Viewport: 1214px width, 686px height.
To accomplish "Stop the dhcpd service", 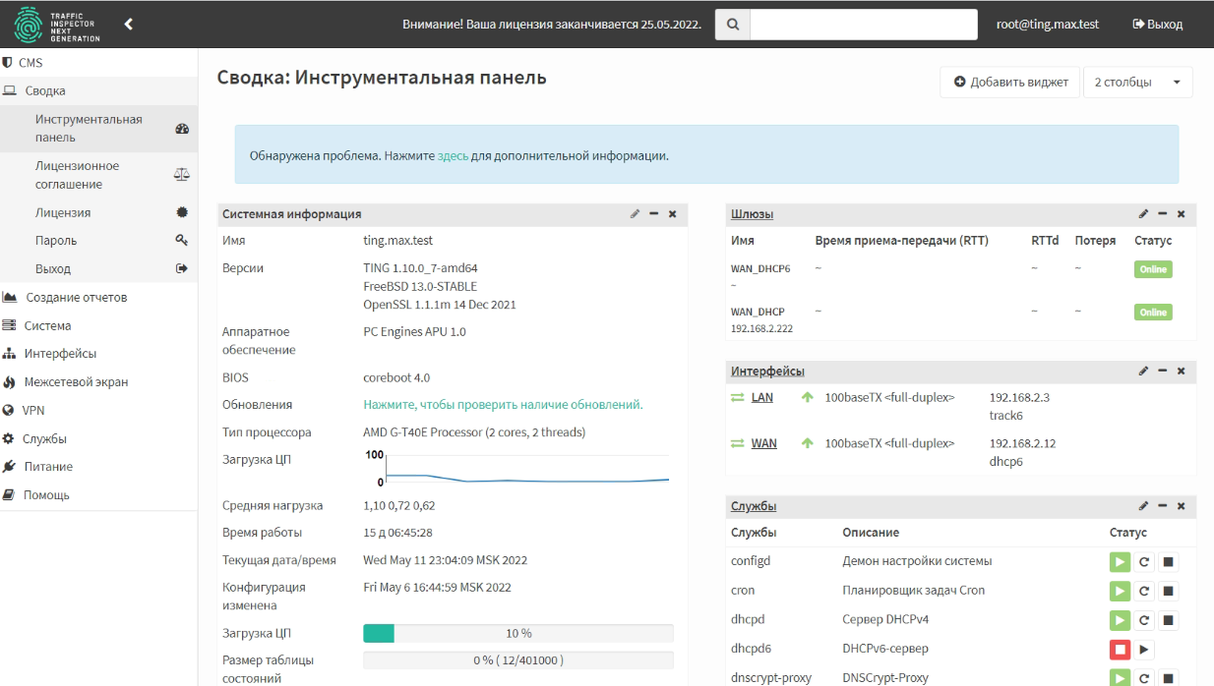I will coord(1168,620).
